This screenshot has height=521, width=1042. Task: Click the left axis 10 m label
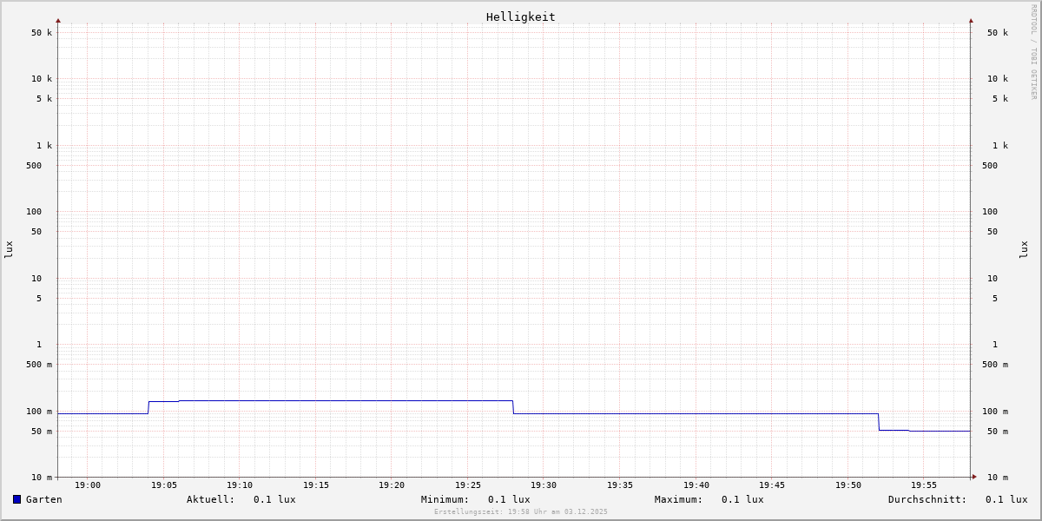point(42,478)
